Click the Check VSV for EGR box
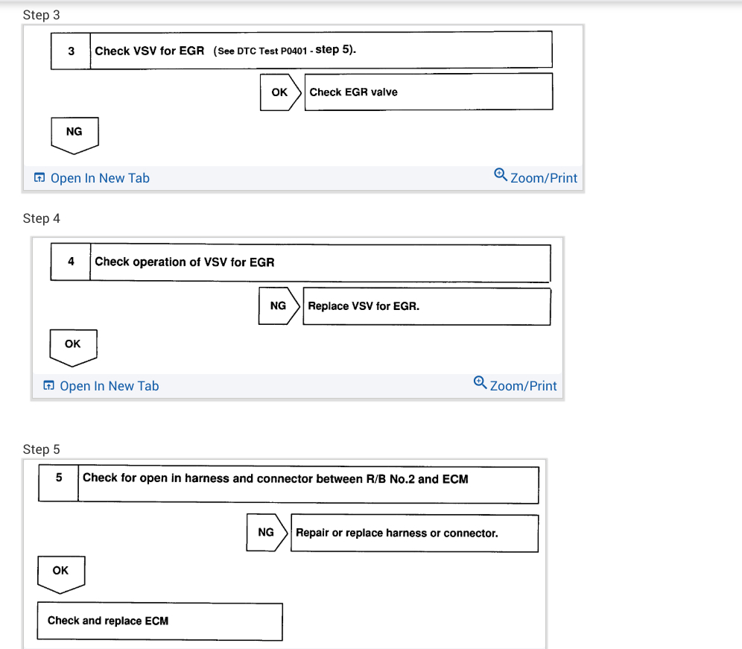 pos(320,51)
